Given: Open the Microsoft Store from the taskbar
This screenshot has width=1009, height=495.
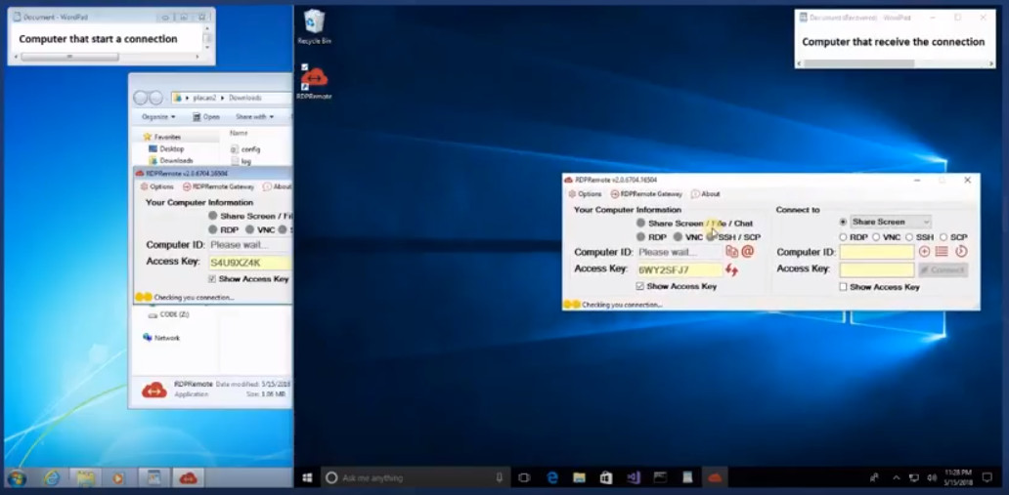Looking at the screenshot, I should point(605,477).
